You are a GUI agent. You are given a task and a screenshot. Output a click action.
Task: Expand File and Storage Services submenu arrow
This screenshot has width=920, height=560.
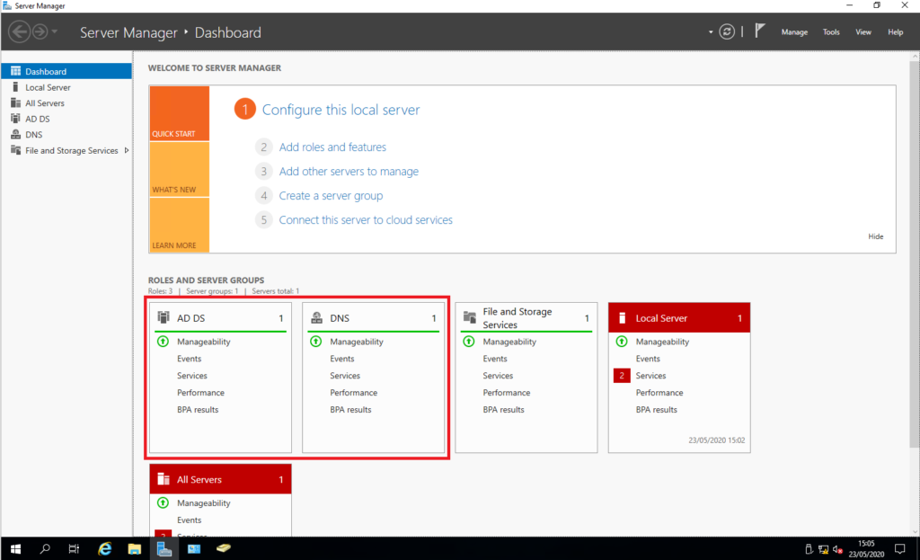[x=126, y=150]
